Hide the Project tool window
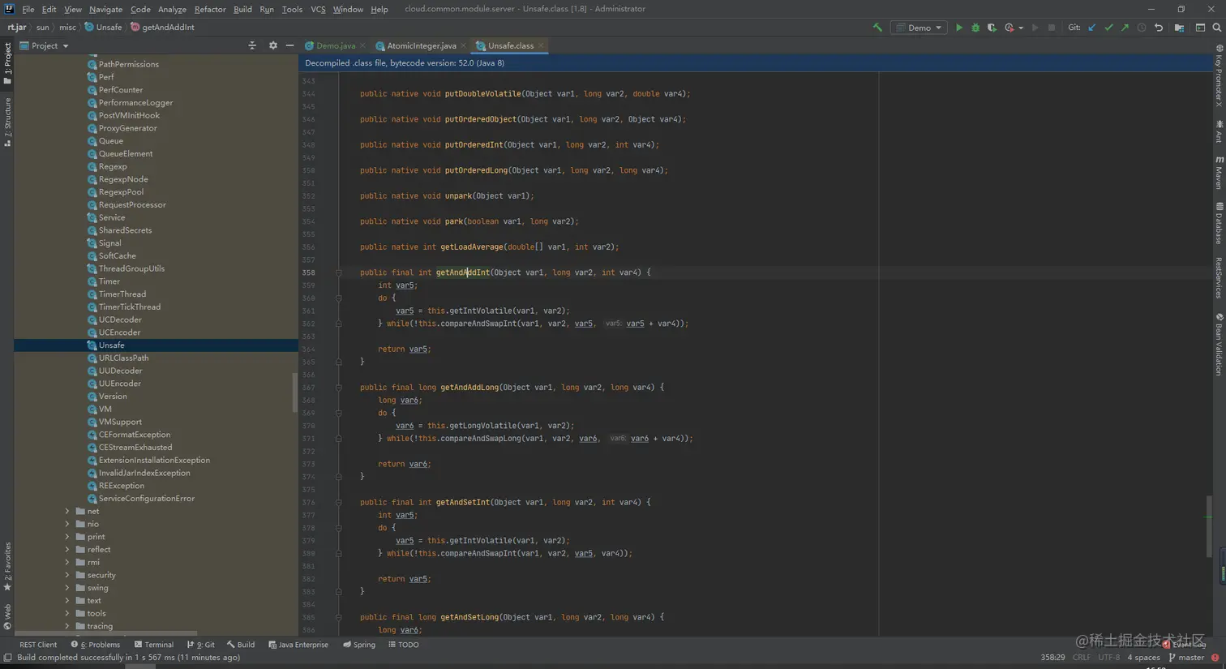 point(289,46)
